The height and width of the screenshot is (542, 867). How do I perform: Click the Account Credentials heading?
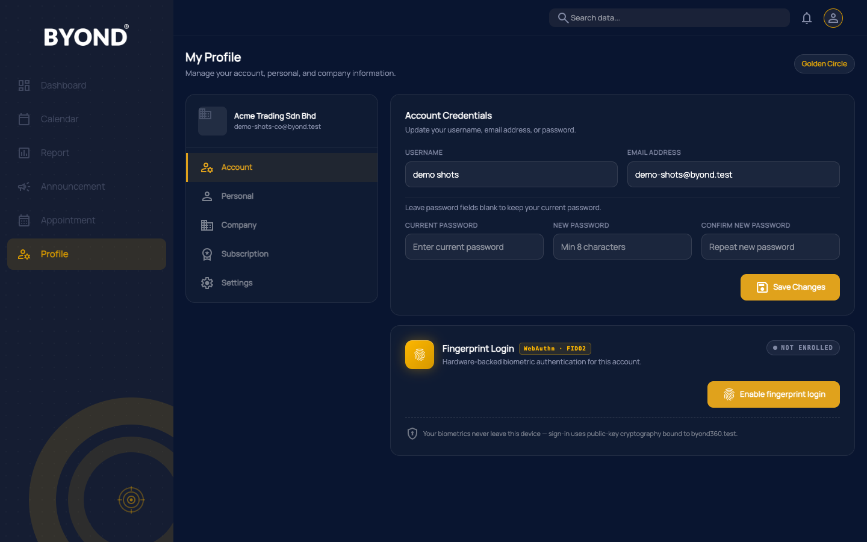point(449,116)
